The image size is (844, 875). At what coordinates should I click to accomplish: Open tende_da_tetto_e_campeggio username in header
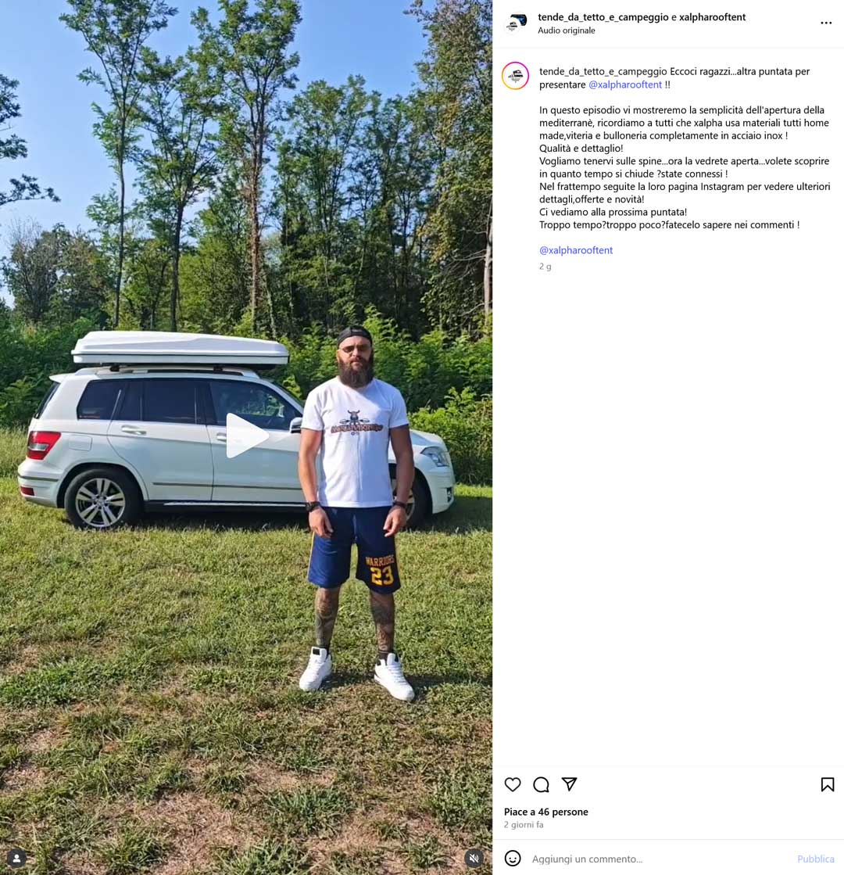tap(603, 16)
